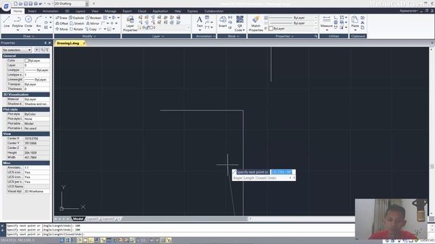Viewport: 435px width, 244px height.
Task: Select the Arc tool
Action: pos(39,21)
